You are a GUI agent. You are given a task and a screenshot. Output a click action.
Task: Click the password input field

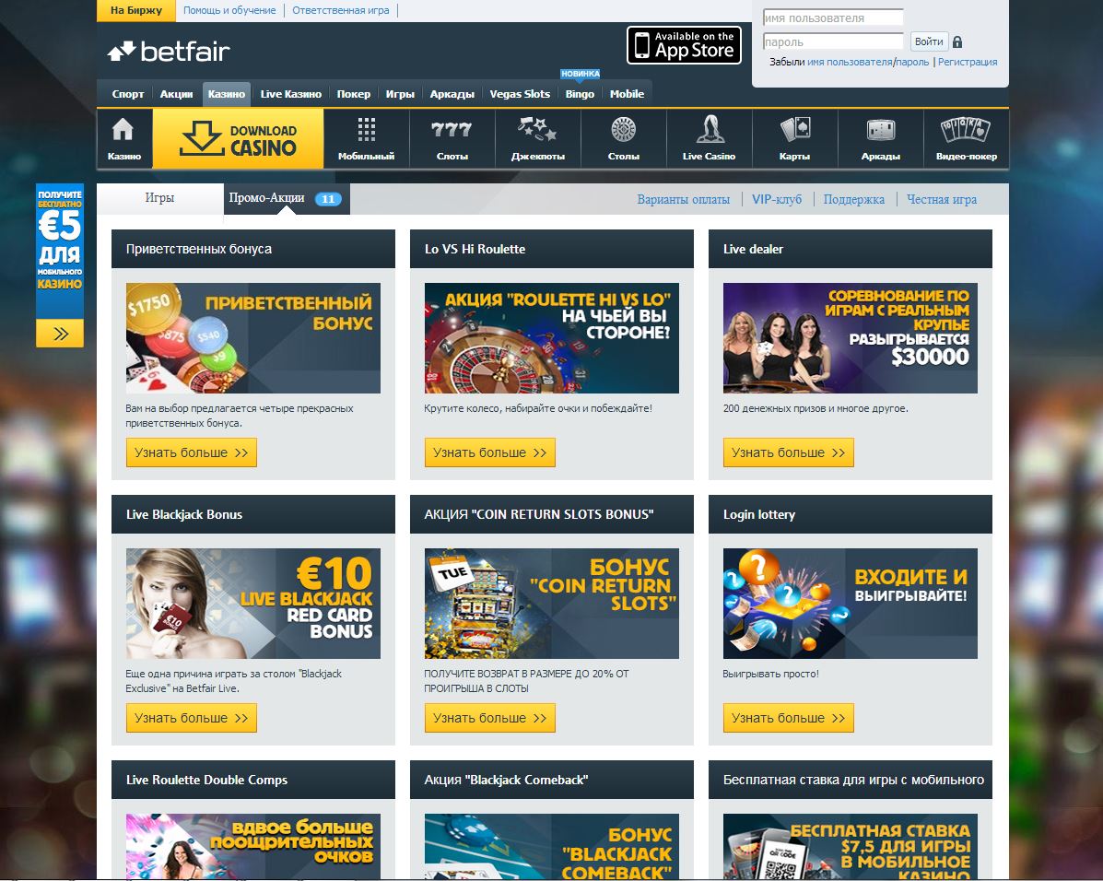[x=833, y=41]
